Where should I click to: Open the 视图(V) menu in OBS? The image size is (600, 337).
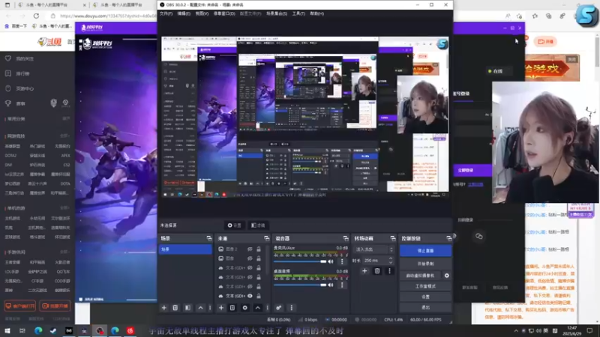click(x=202, y=13)
